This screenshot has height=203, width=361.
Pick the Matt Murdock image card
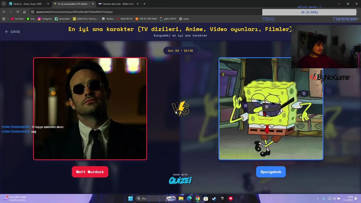point(90,109)
